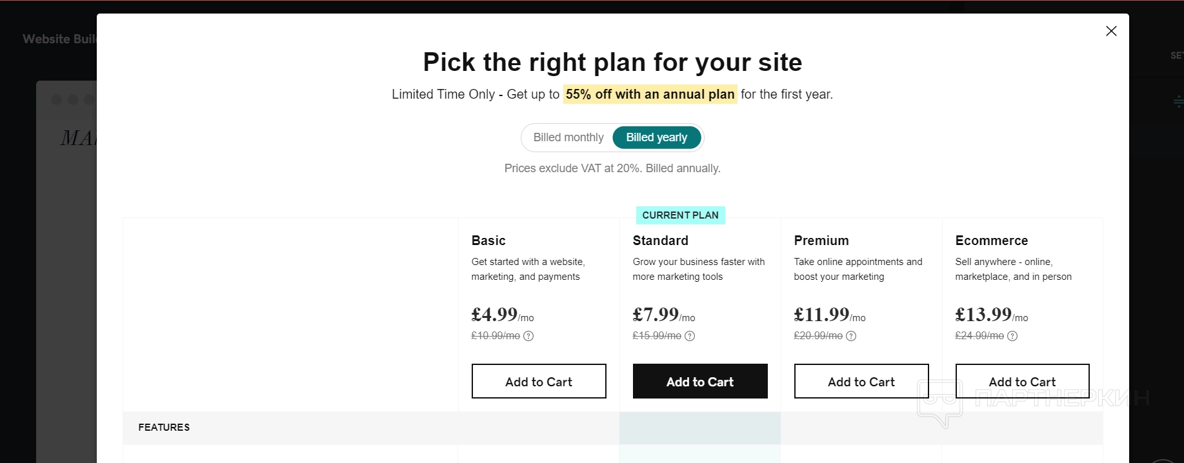This screenshot has height=463, width=1184.
Task: Add the Ecommerce plan to cart
Action: (1022, 381)
